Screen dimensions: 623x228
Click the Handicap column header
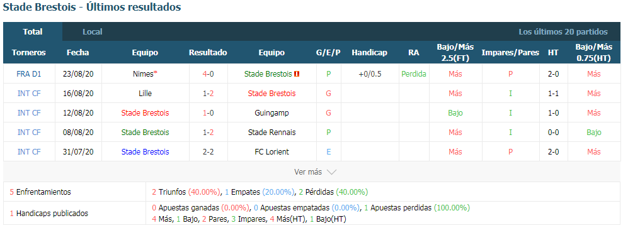point(369,53)
